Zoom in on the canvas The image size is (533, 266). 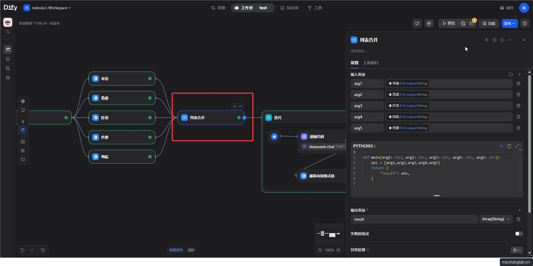tap(338, 250)
